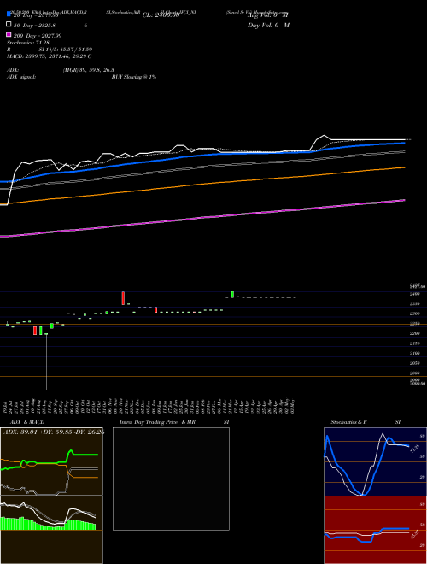Open the MACD histogram chart panel

point(51,530)
